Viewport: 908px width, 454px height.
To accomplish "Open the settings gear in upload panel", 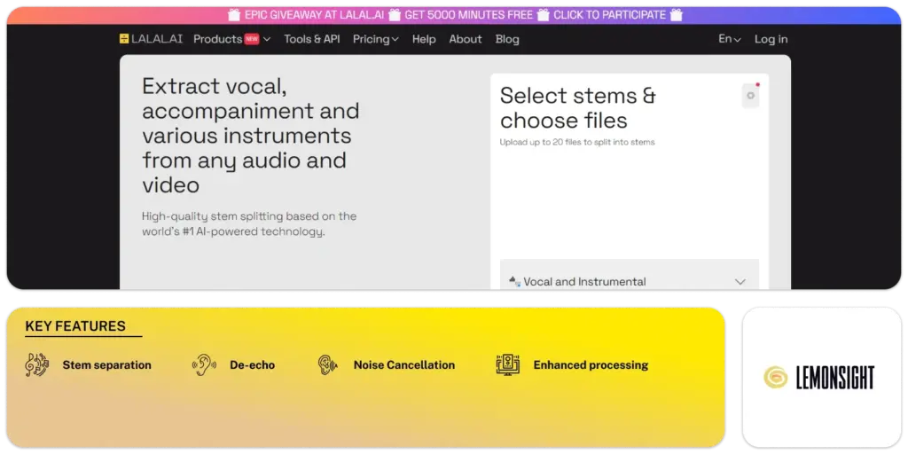I will tap(750, 96).
